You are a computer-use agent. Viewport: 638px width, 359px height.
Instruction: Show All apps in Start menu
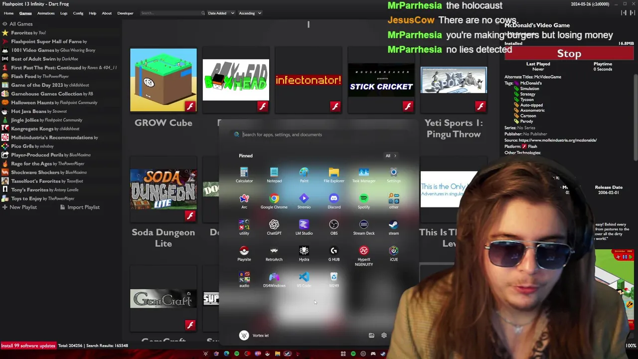coord(391,156)
